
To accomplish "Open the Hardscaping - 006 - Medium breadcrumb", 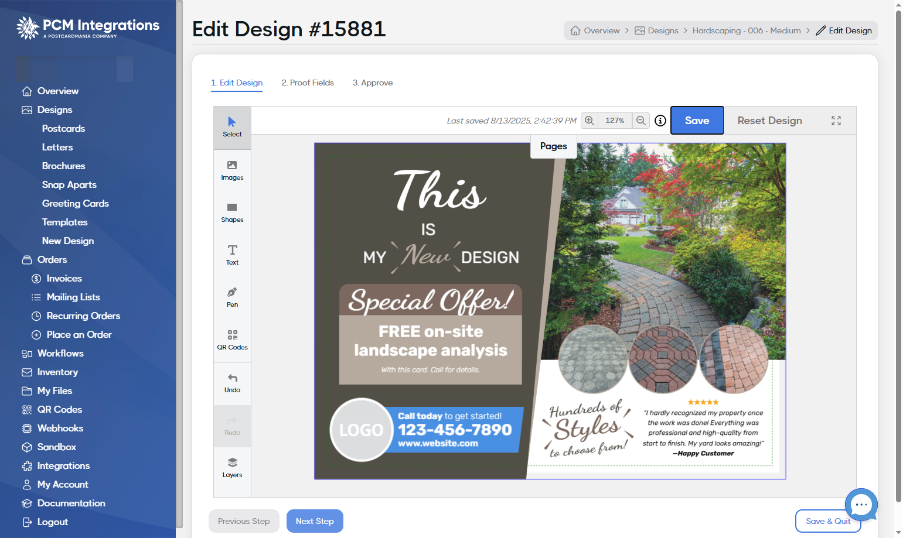I will click(x=747, y=30).
